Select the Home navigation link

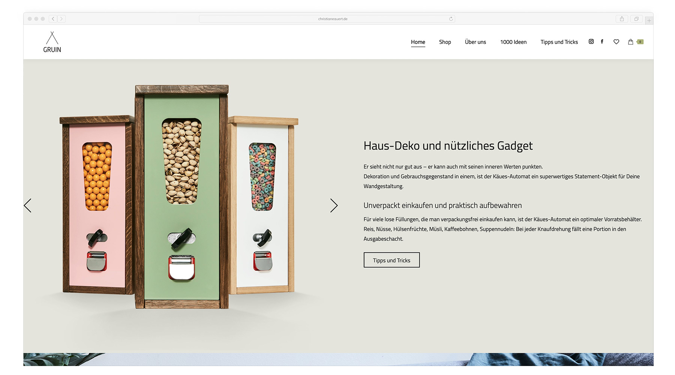(x=418, y=42)
